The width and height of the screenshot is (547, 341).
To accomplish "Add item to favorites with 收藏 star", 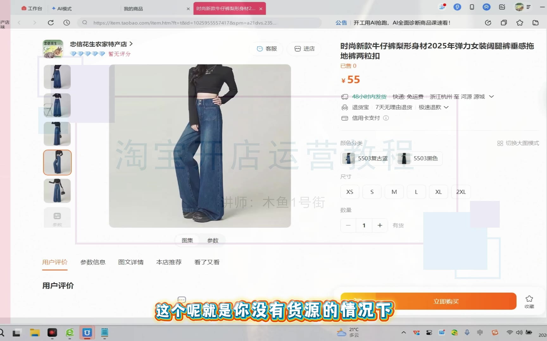I will [529, 302].
